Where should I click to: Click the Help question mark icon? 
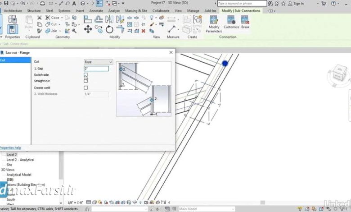tap(333, 3)
